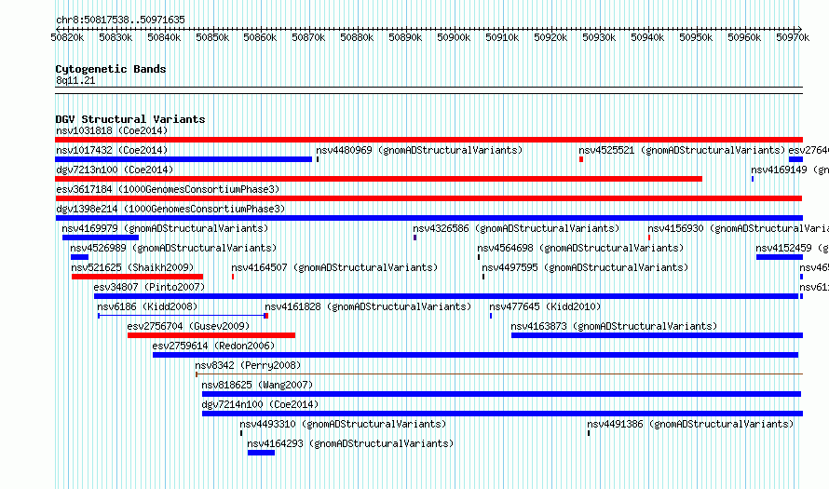Click the nsv4152459 variant label
The image size is (829, 489).
pyautogui.click(x=792, y=248)
